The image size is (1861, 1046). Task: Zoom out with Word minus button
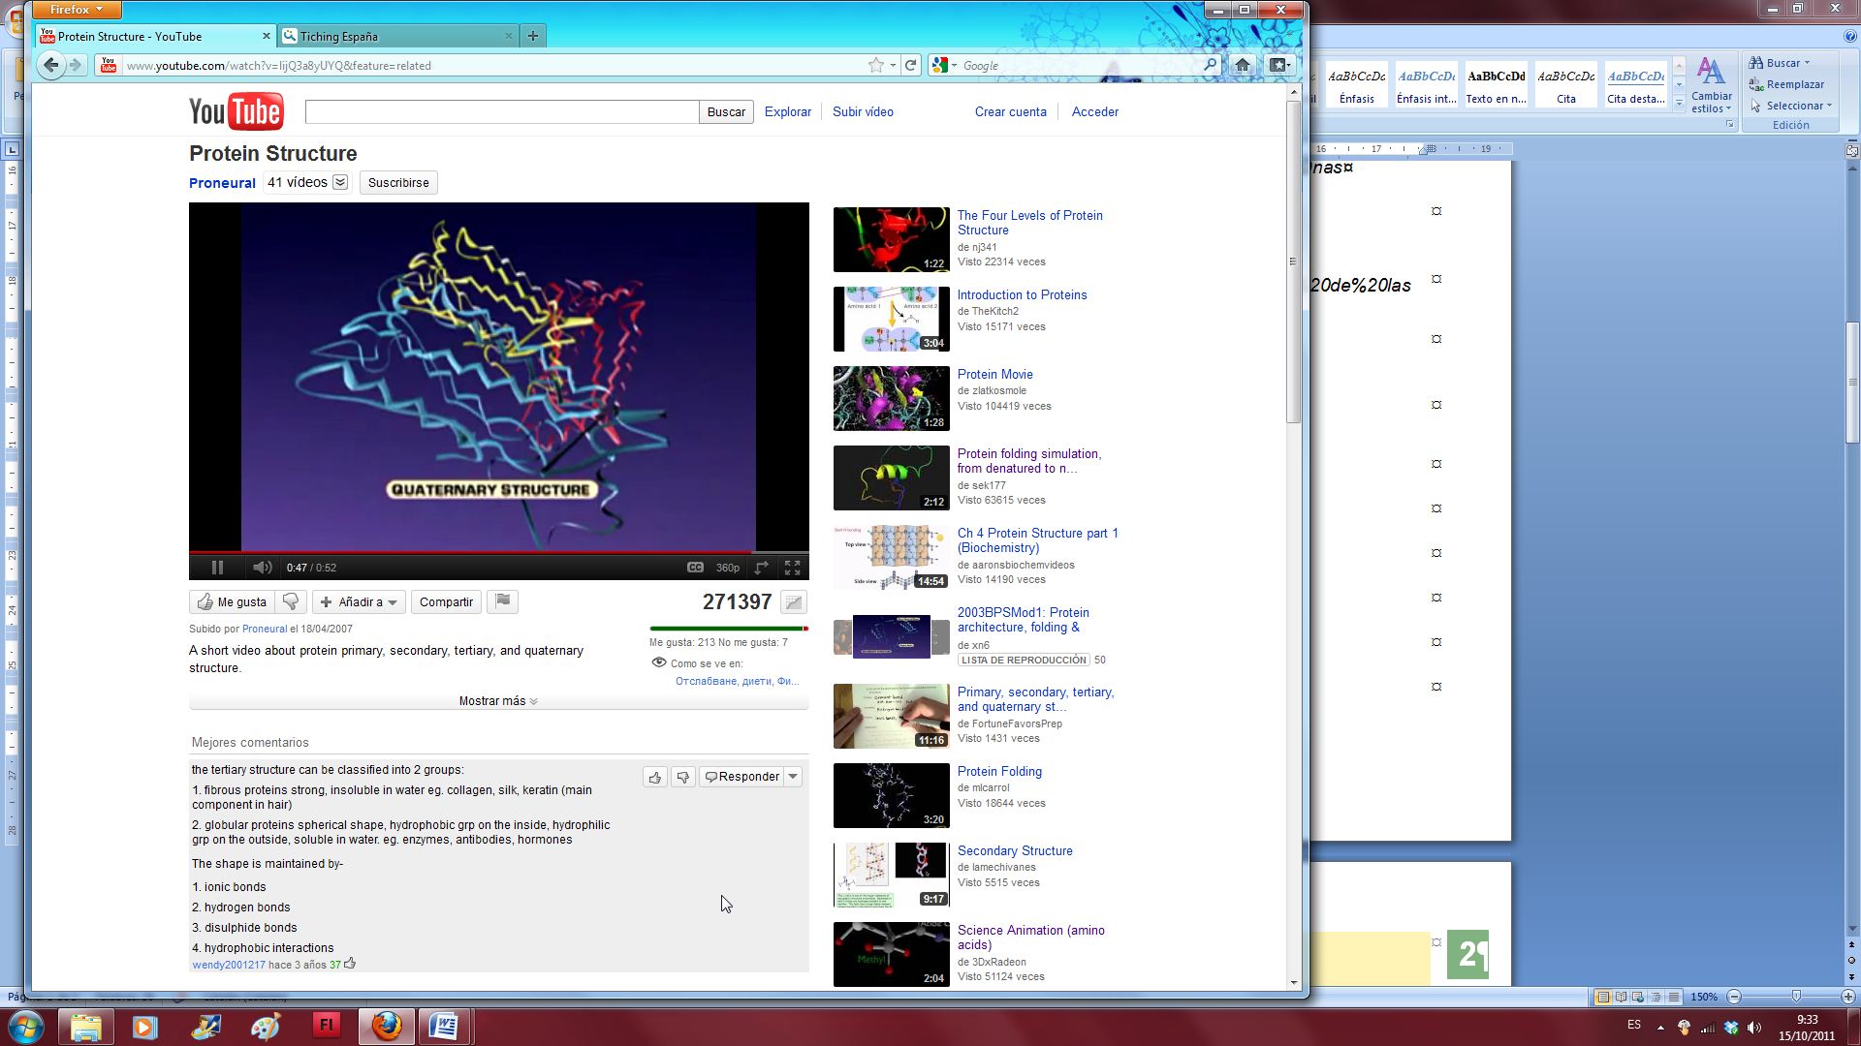coord(1734,997)
